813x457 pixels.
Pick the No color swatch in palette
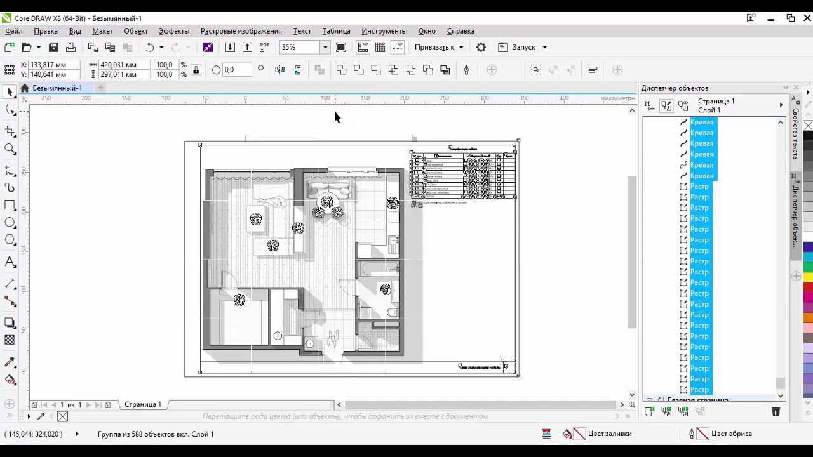(808, 126)
